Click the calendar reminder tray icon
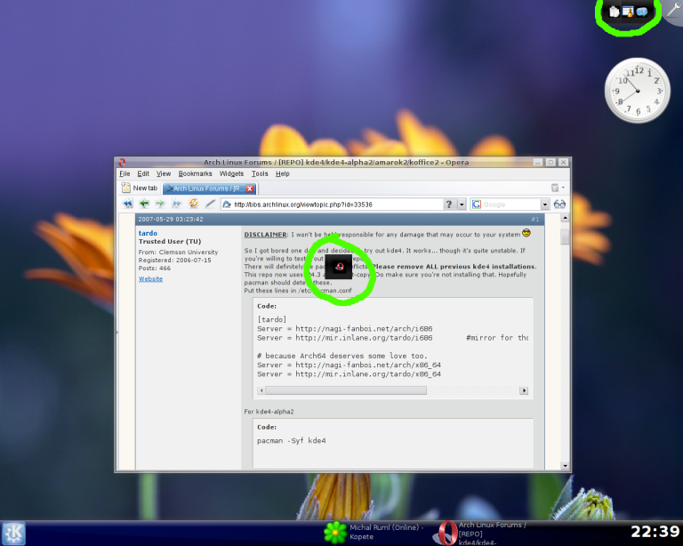The width and height of the screenshot is (683, 546). pyautogui.click(x=628, y=12)
